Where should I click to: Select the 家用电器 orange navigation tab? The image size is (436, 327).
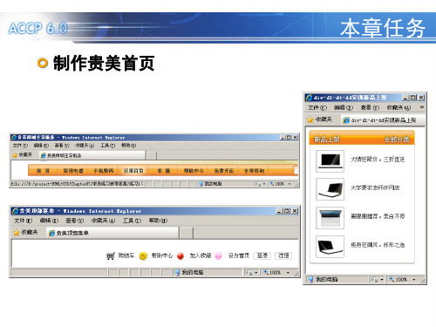coord(73,171)
